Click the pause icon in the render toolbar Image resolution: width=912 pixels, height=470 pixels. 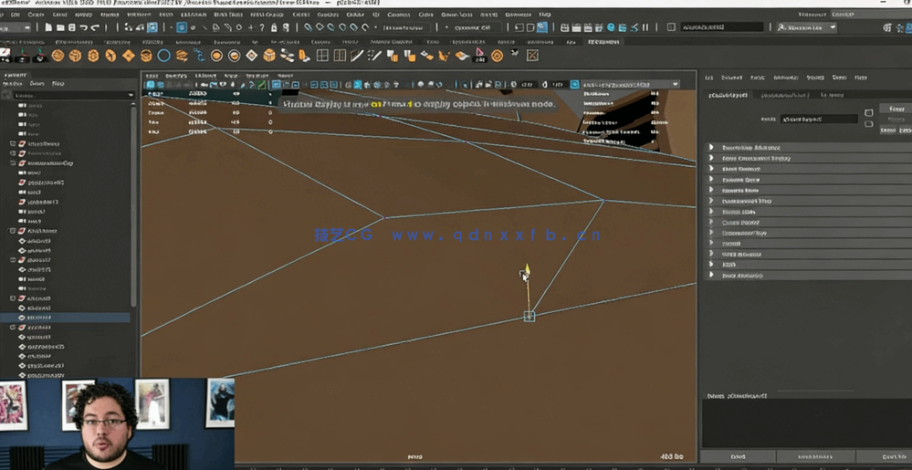coord(645,28)
